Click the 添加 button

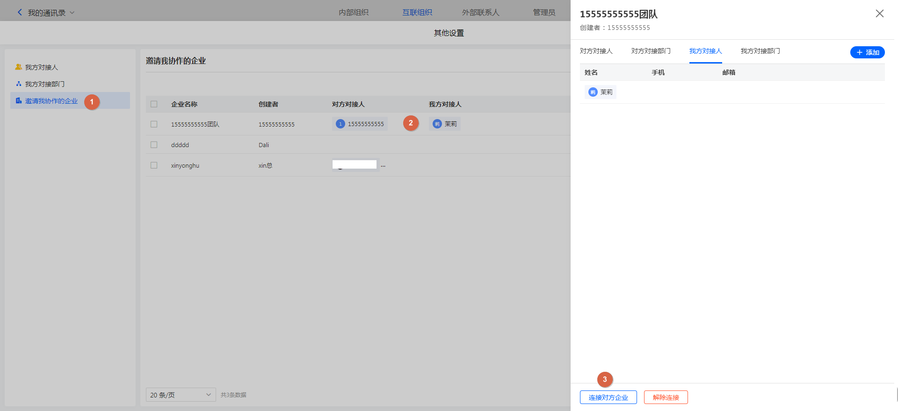867,52
